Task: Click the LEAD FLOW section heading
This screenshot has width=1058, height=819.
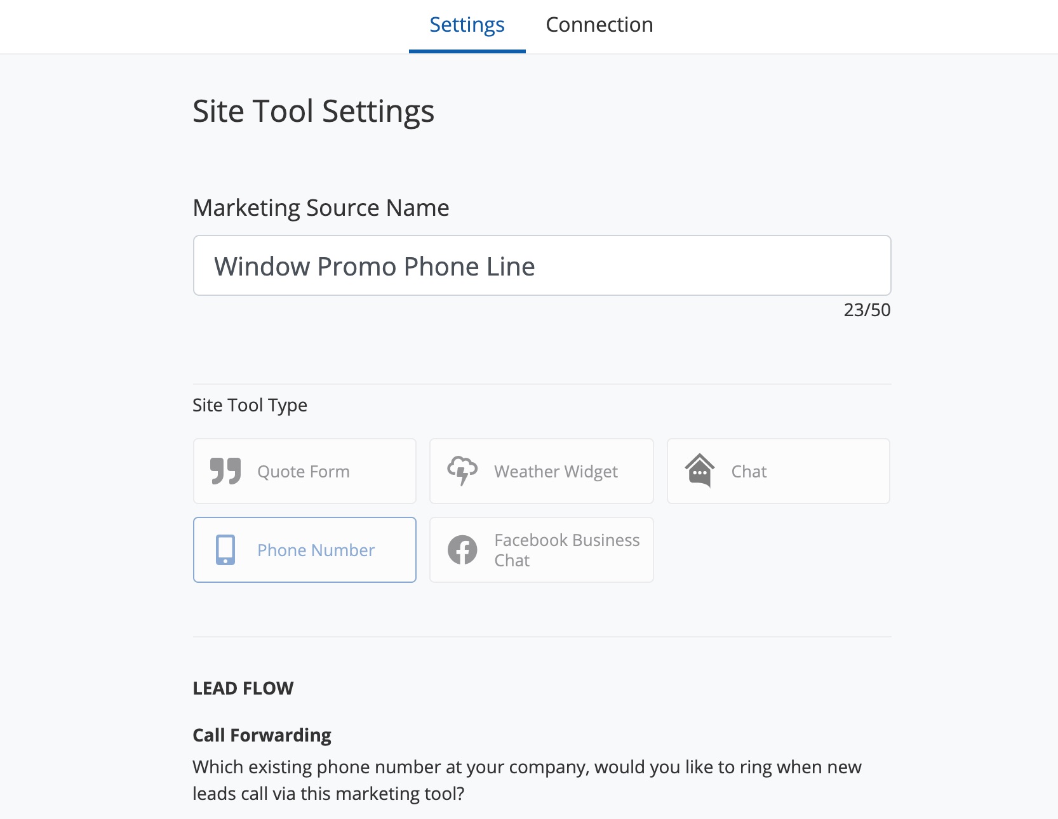Action: (243, 688)
